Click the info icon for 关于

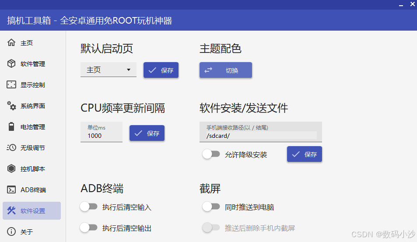11,231
